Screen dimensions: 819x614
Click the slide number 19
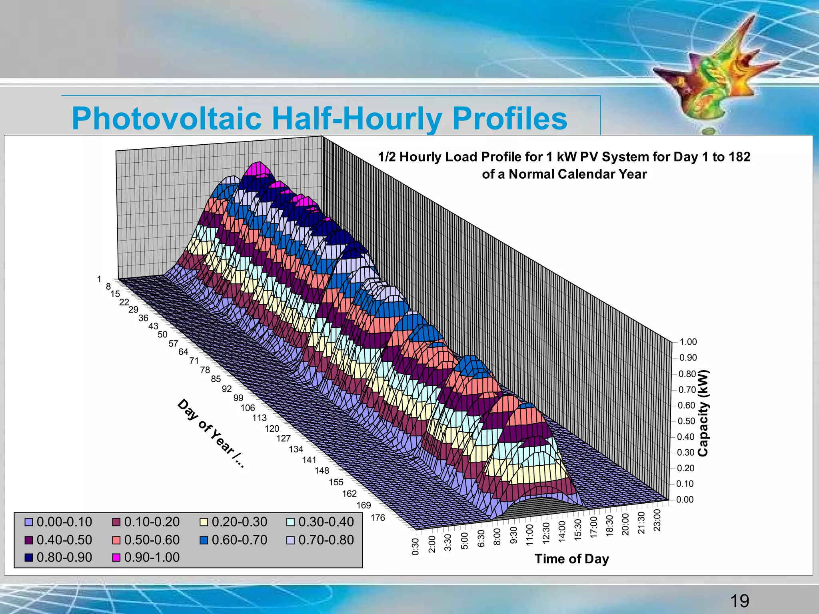[x=739, y=601]
